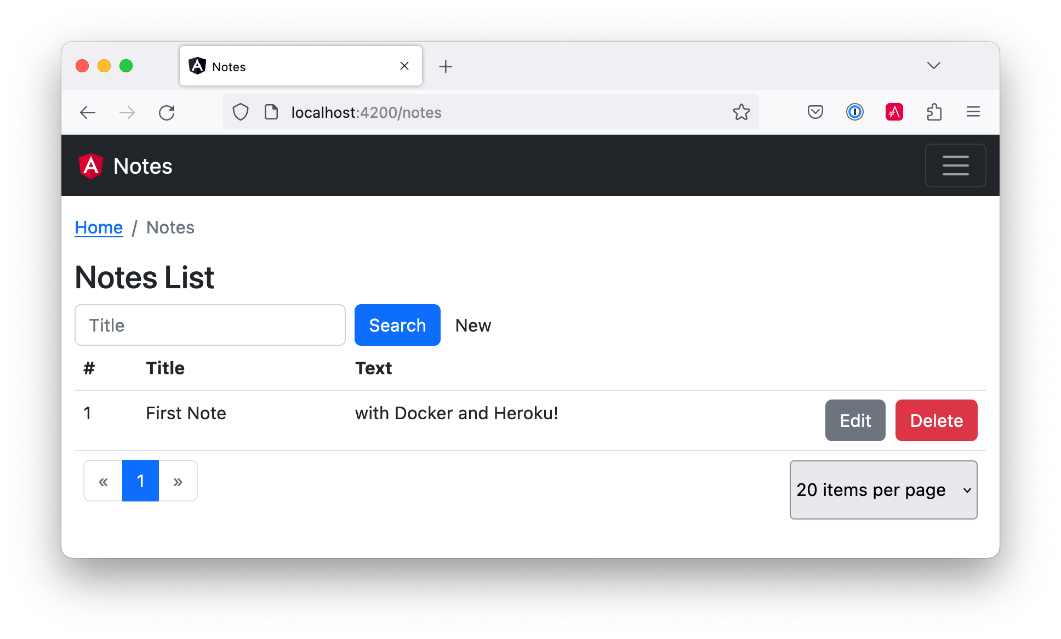This screenshot has width=1061, height=639.
Task: Click the Search button
Action: (x=398, y=325)
